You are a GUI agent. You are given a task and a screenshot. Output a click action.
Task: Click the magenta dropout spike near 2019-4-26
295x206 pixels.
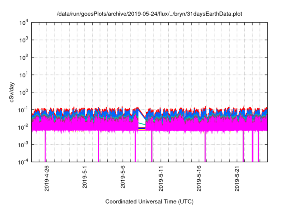[x=45, y=146]
